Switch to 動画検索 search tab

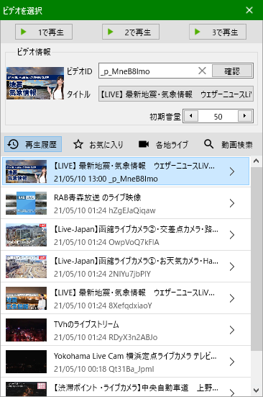click(x=229, y=145)
